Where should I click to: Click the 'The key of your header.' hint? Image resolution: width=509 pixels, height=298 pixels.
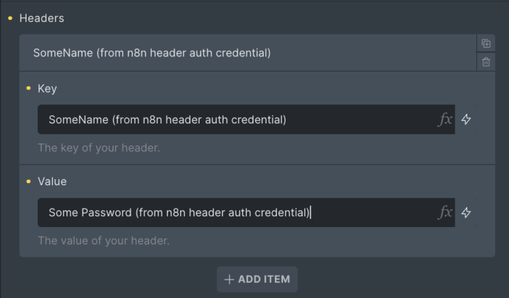(98, 148)
